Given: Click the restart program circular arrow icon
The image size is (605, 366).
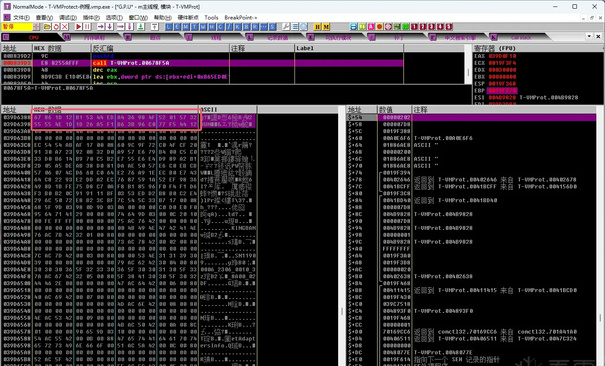Looking at the screenshot, I should pos(56,26).
